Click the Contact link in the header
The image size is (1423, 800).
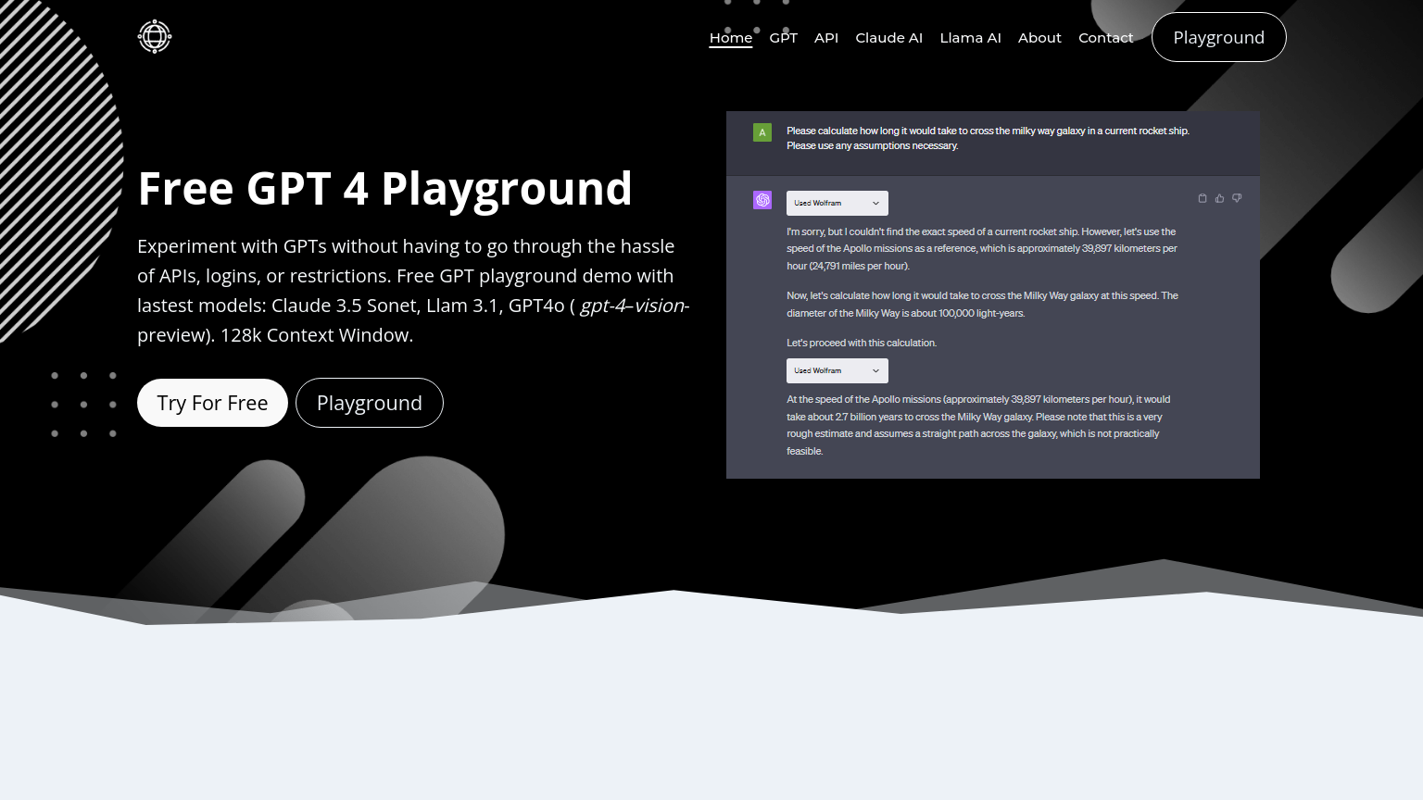[x=1105, y=38]
